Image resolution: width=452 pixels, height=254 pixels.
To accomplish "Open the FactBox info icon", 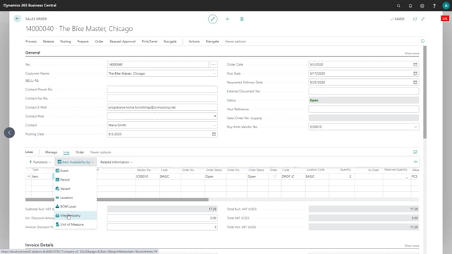I will click(x=422, y=41).
